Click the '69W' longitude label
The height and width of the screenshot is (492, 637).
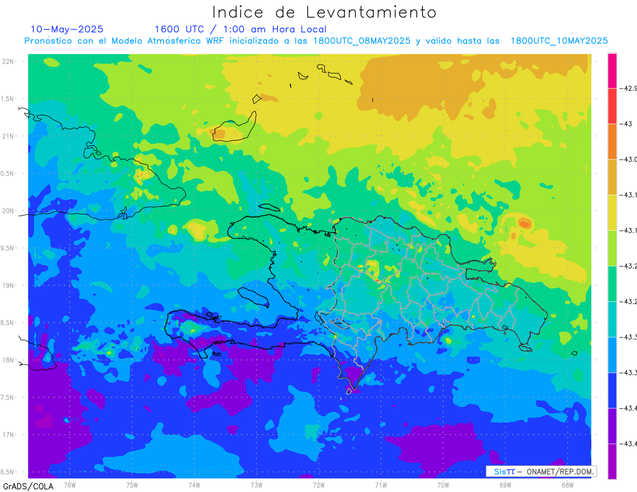click(505, 485)
